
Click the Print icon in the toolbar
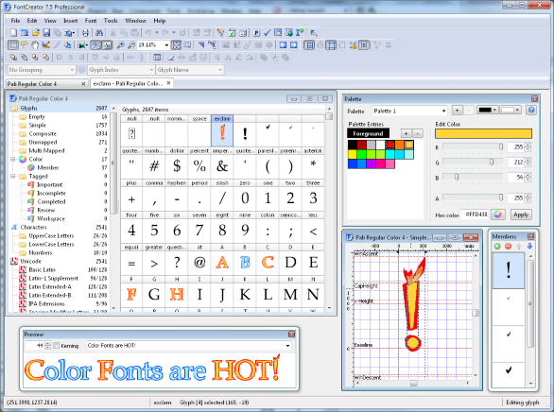(x=85, y=33)
